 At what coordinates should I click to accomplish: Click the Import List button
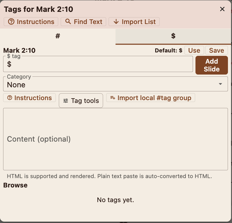pos(134,22)
